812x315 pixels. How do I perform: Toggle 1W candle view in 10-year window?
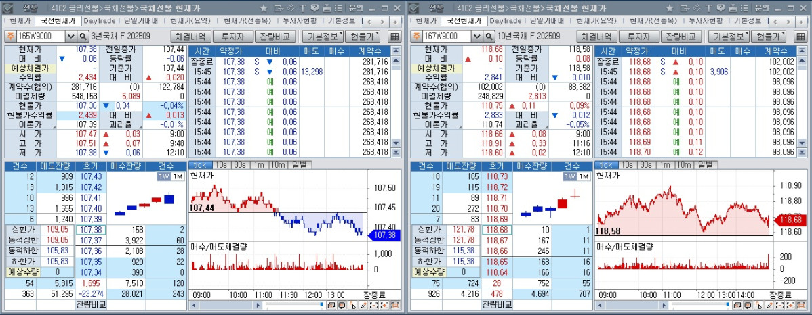(x=569, y=176)
